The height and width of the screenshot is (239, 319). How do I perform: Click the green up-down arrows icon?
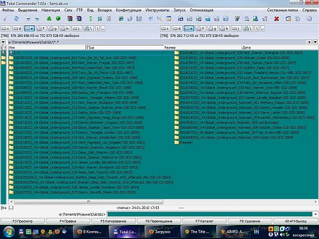coord(91,18)
